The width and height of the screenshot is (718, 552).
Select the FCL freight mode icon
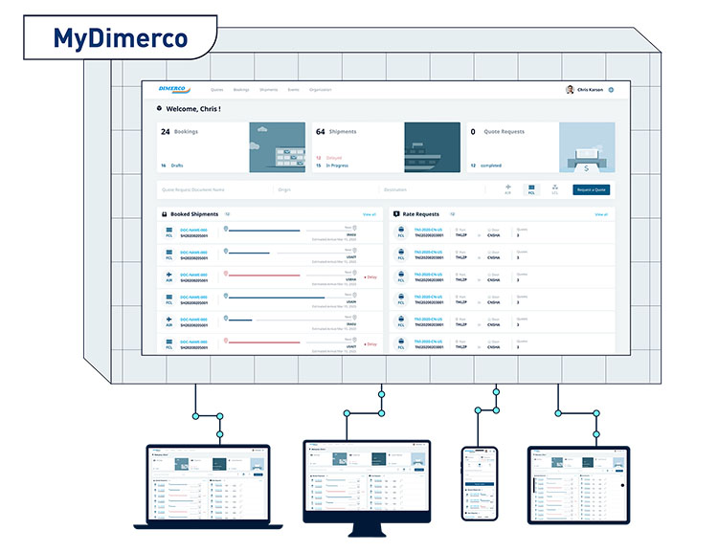(x=531, y=189)
